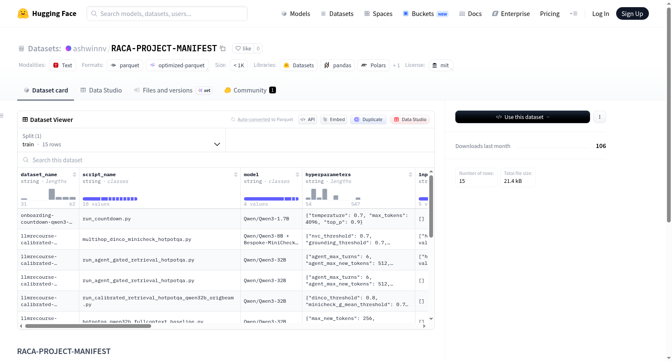Screen dimensions: 672x362
Task: Click the <1K size tag
Action: (239, 65)
